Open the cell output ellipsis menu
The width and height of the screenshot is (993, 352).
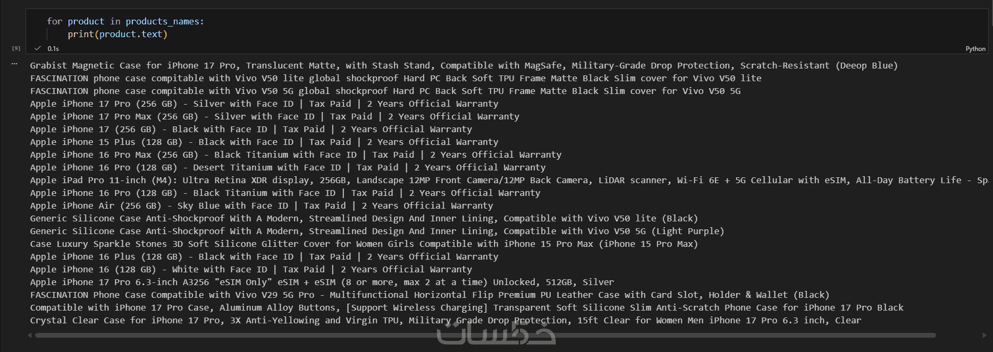[14, 64]
